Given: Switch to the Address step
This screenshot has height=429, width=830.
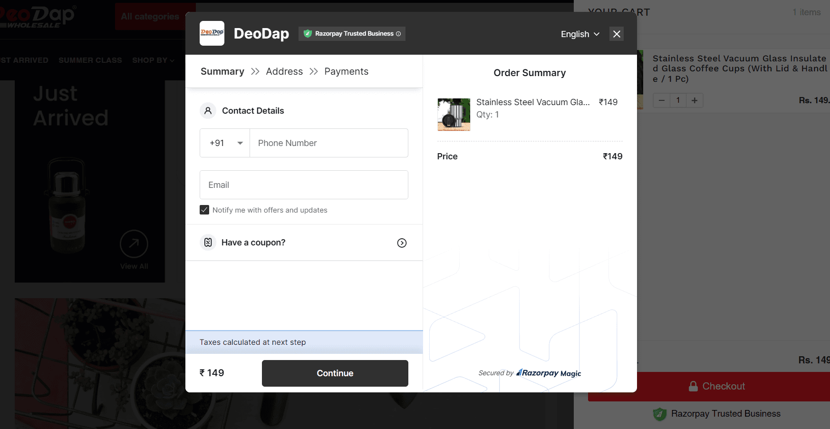Looking at the screenshot, I should [x=284, y=71].
